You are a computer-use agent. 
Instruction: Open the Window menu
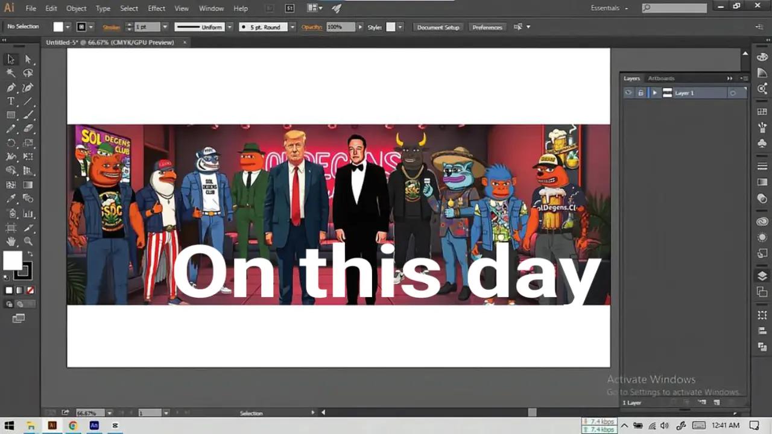coord(211,8)
